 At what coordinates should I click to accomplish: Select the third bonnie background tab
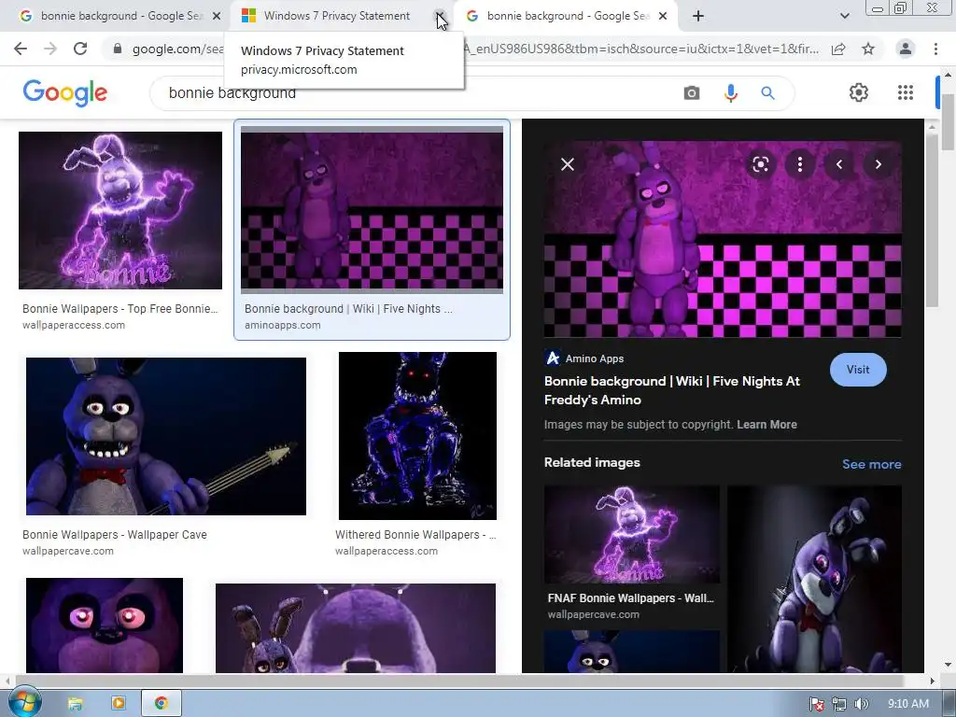pos(559,16)
